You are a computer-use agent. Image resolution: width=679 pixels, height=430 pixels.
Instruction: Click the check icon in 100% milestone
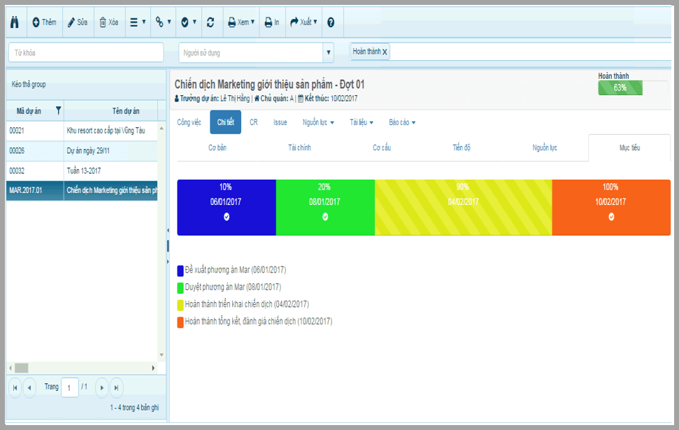(x=611, y=217)
